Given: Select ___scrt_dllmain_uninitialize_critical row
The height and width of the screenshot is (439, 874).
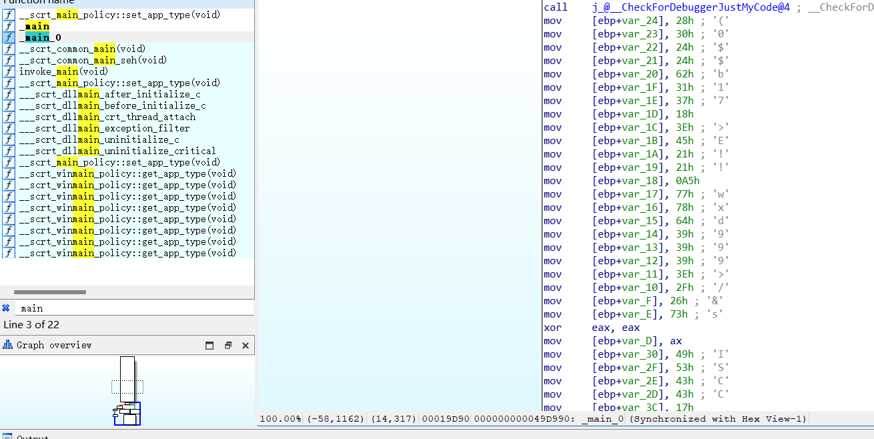Looking at the screenshot, I should pos(127,151).
